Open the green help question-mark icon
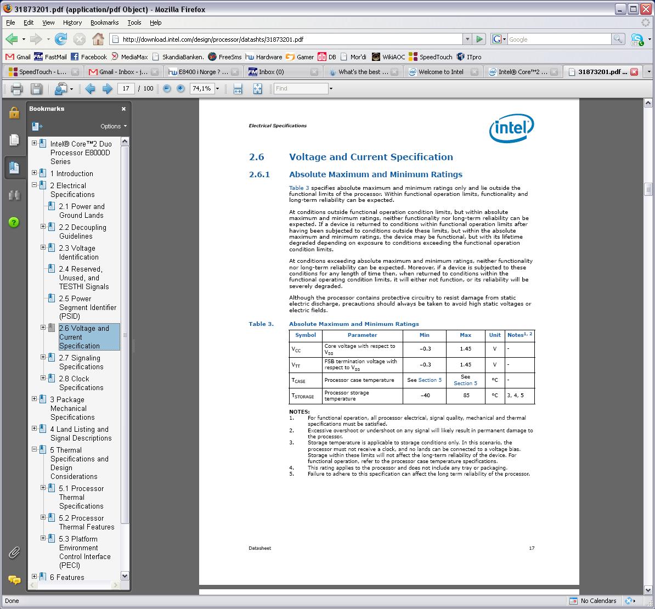Viewport: 655px width, 609px height. coord(14,222)
